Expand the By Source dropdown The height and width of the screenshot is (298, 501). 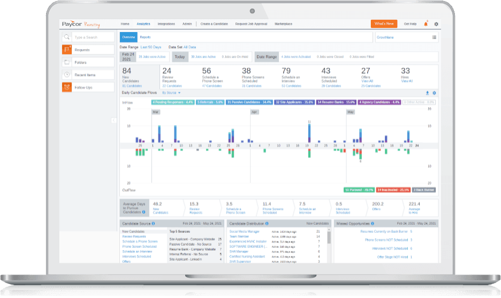[172, 93]
